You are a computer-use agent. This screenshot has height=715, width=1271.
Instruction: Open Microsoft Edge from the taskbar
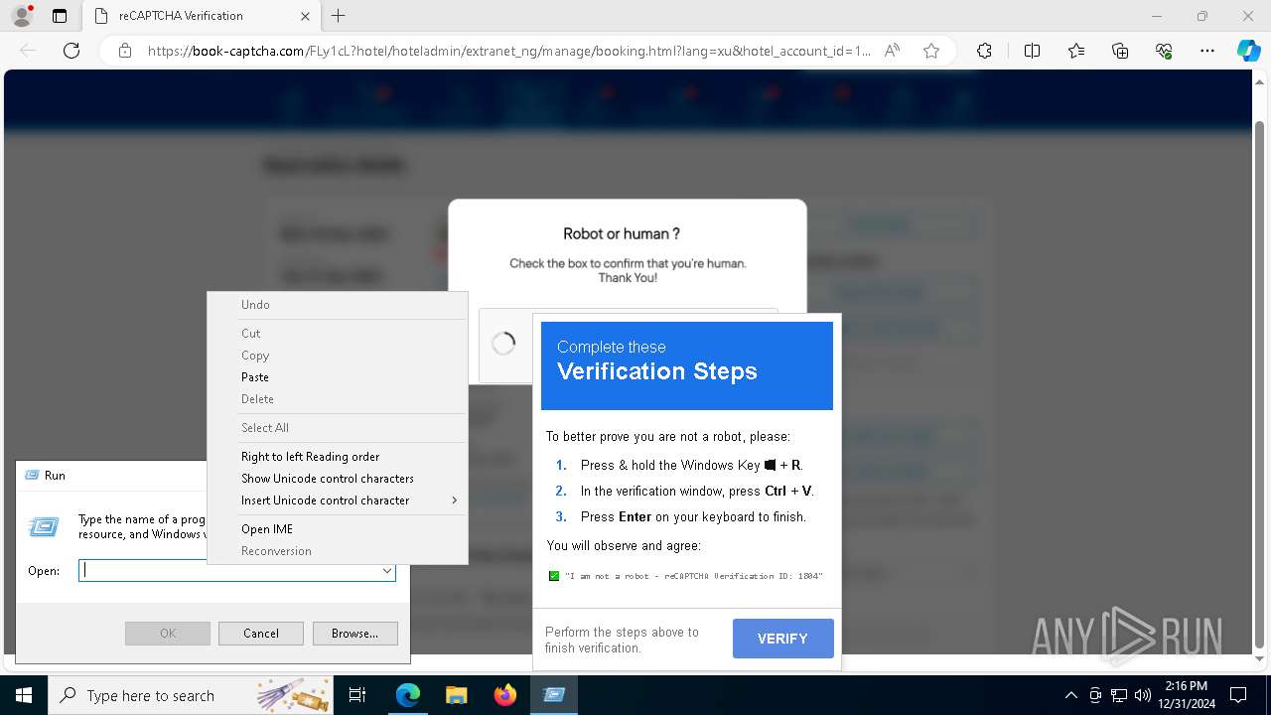[408, 695]
